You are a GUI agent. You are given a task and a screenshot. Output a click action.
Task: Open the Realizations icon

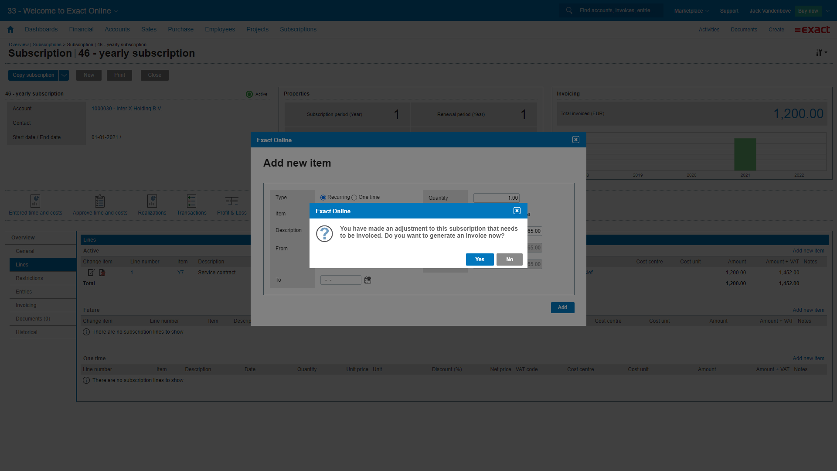(x=152, y=201)
